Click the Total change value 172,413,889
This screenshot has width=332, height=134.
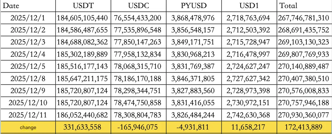pyautogui.click(x=303, y=127)
